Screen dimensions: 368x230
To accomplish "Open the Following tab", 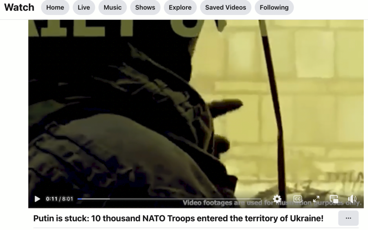I will 274,7.
